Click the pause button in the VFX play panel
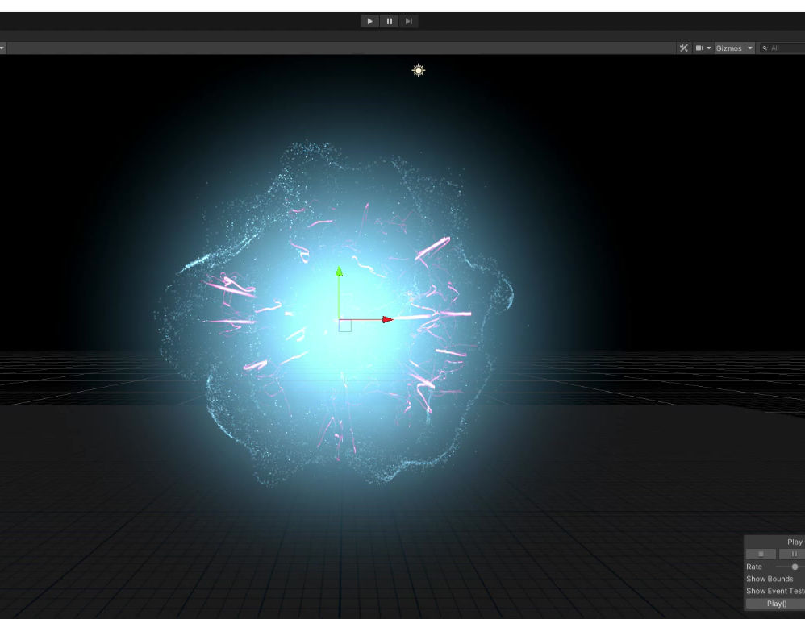 [793, 554]
